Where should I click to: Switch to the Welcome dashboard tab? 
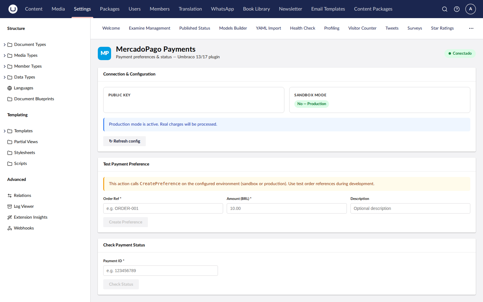coord(111,28)
